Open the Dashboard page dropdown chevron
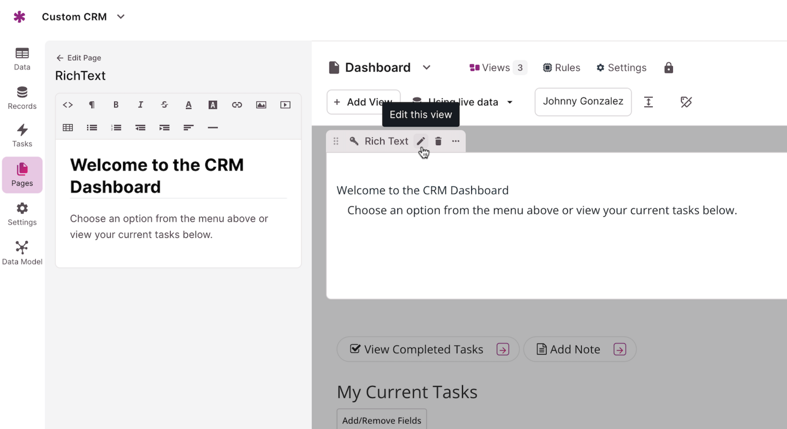This screenshot has width=787, height=429. click(427, 68)
